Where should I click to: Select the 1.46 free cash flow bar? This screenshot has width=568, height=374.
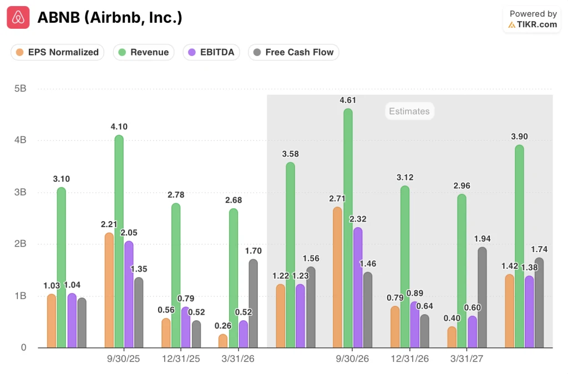pos(368,310)
